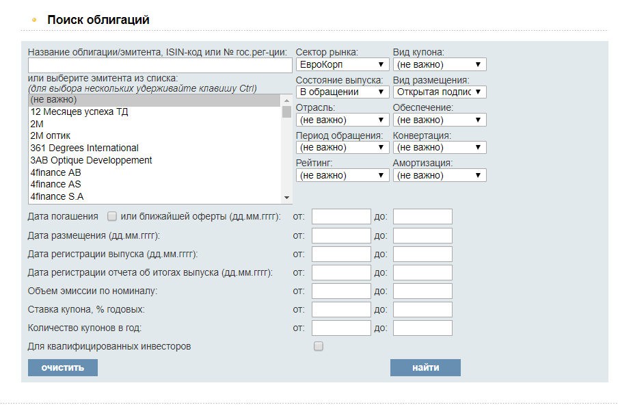618x407 pixels.
Task: Pick '3AB Optique Developpement' issuer
Action: tap(91, 160)
